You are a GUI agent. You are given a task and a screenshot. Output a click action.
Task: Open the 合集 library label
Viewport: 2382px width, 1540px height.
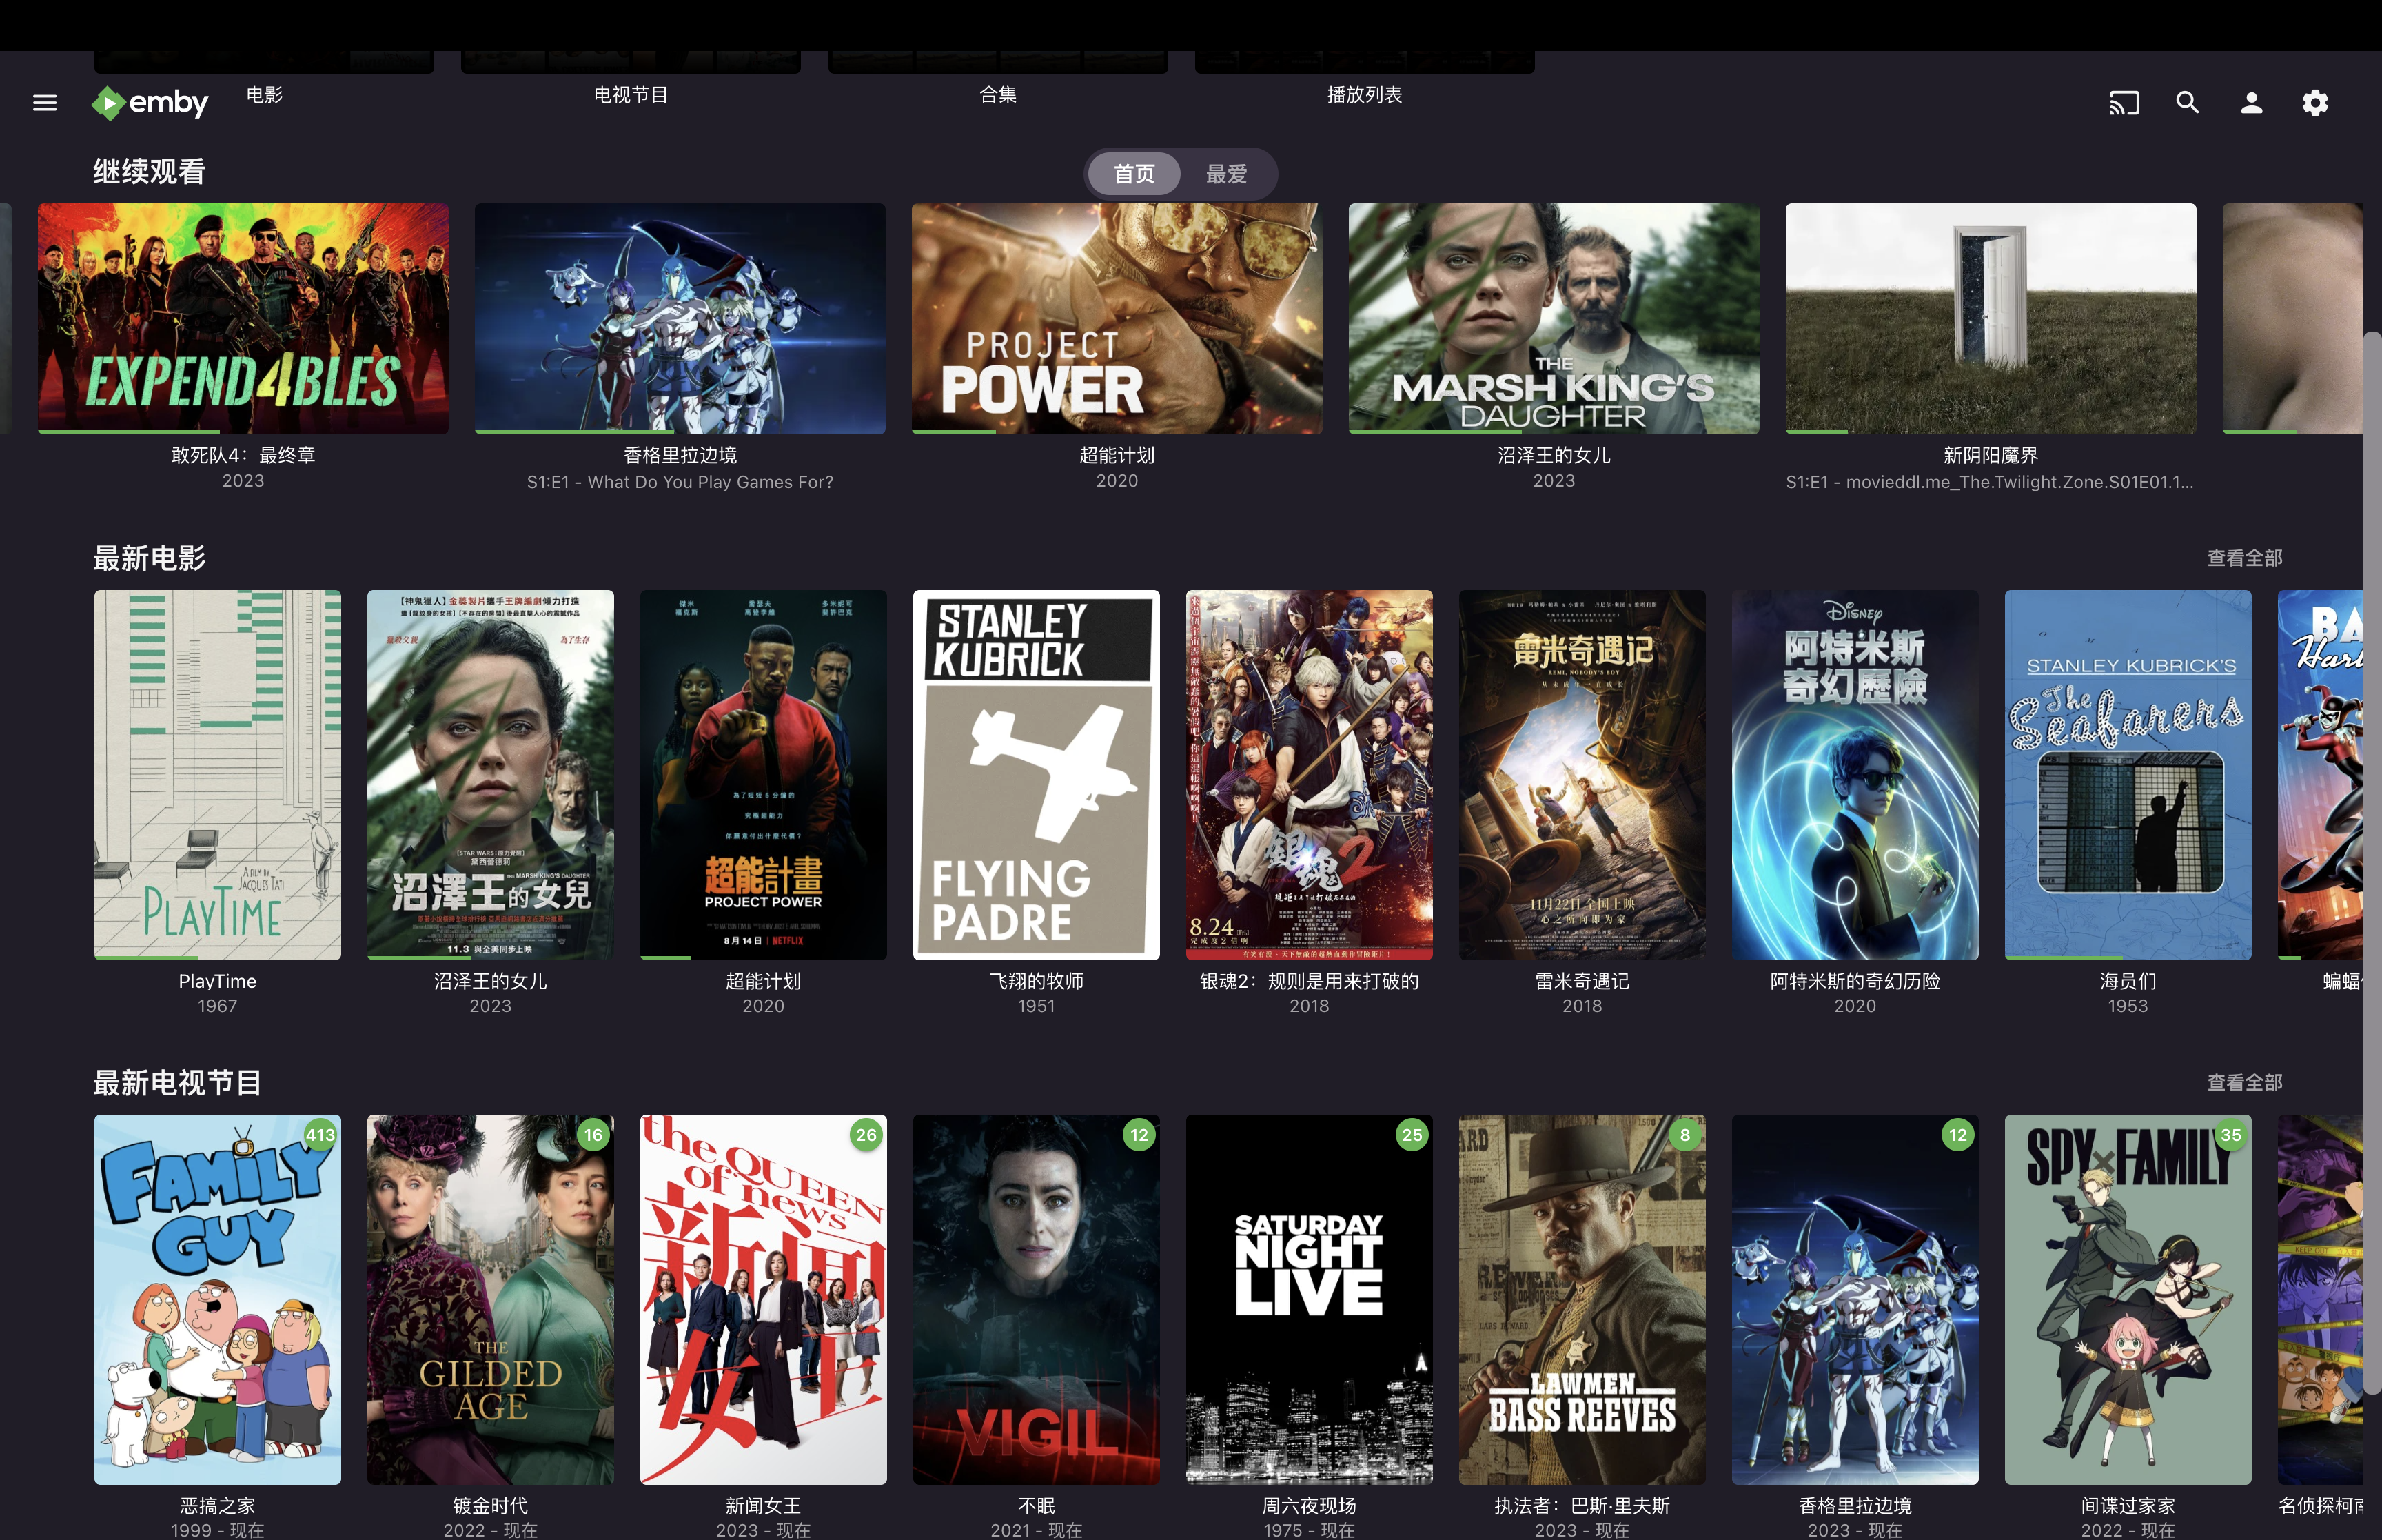point(997,95)
